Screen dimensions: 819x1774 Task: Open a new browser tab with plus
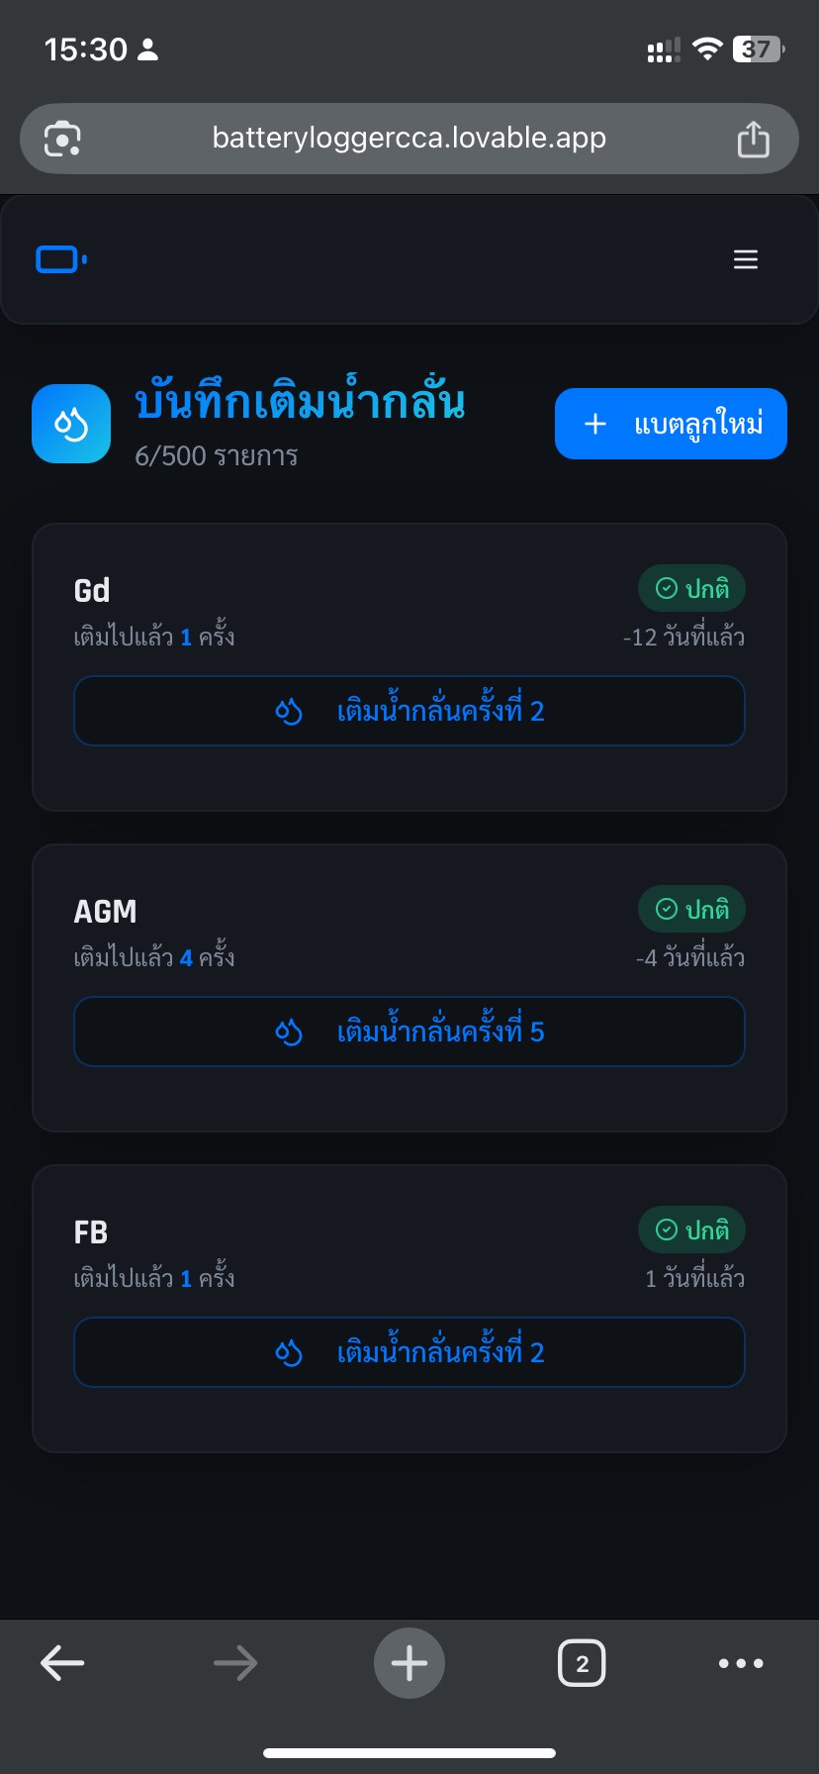409,1663
